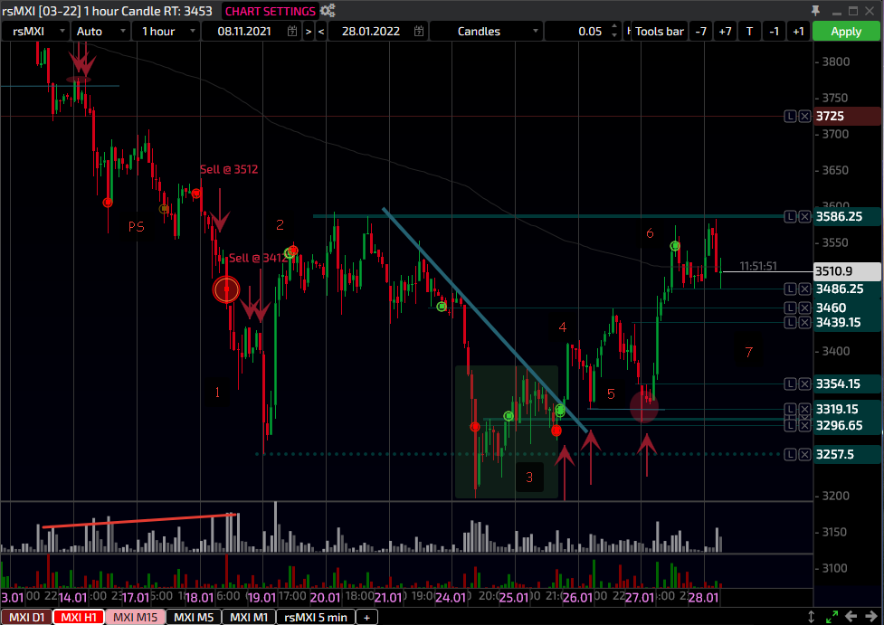Open calendar picker for start date 08.11.2021
Image resolution: width=884 pixels, height=625 pixels.
(292, 31)
